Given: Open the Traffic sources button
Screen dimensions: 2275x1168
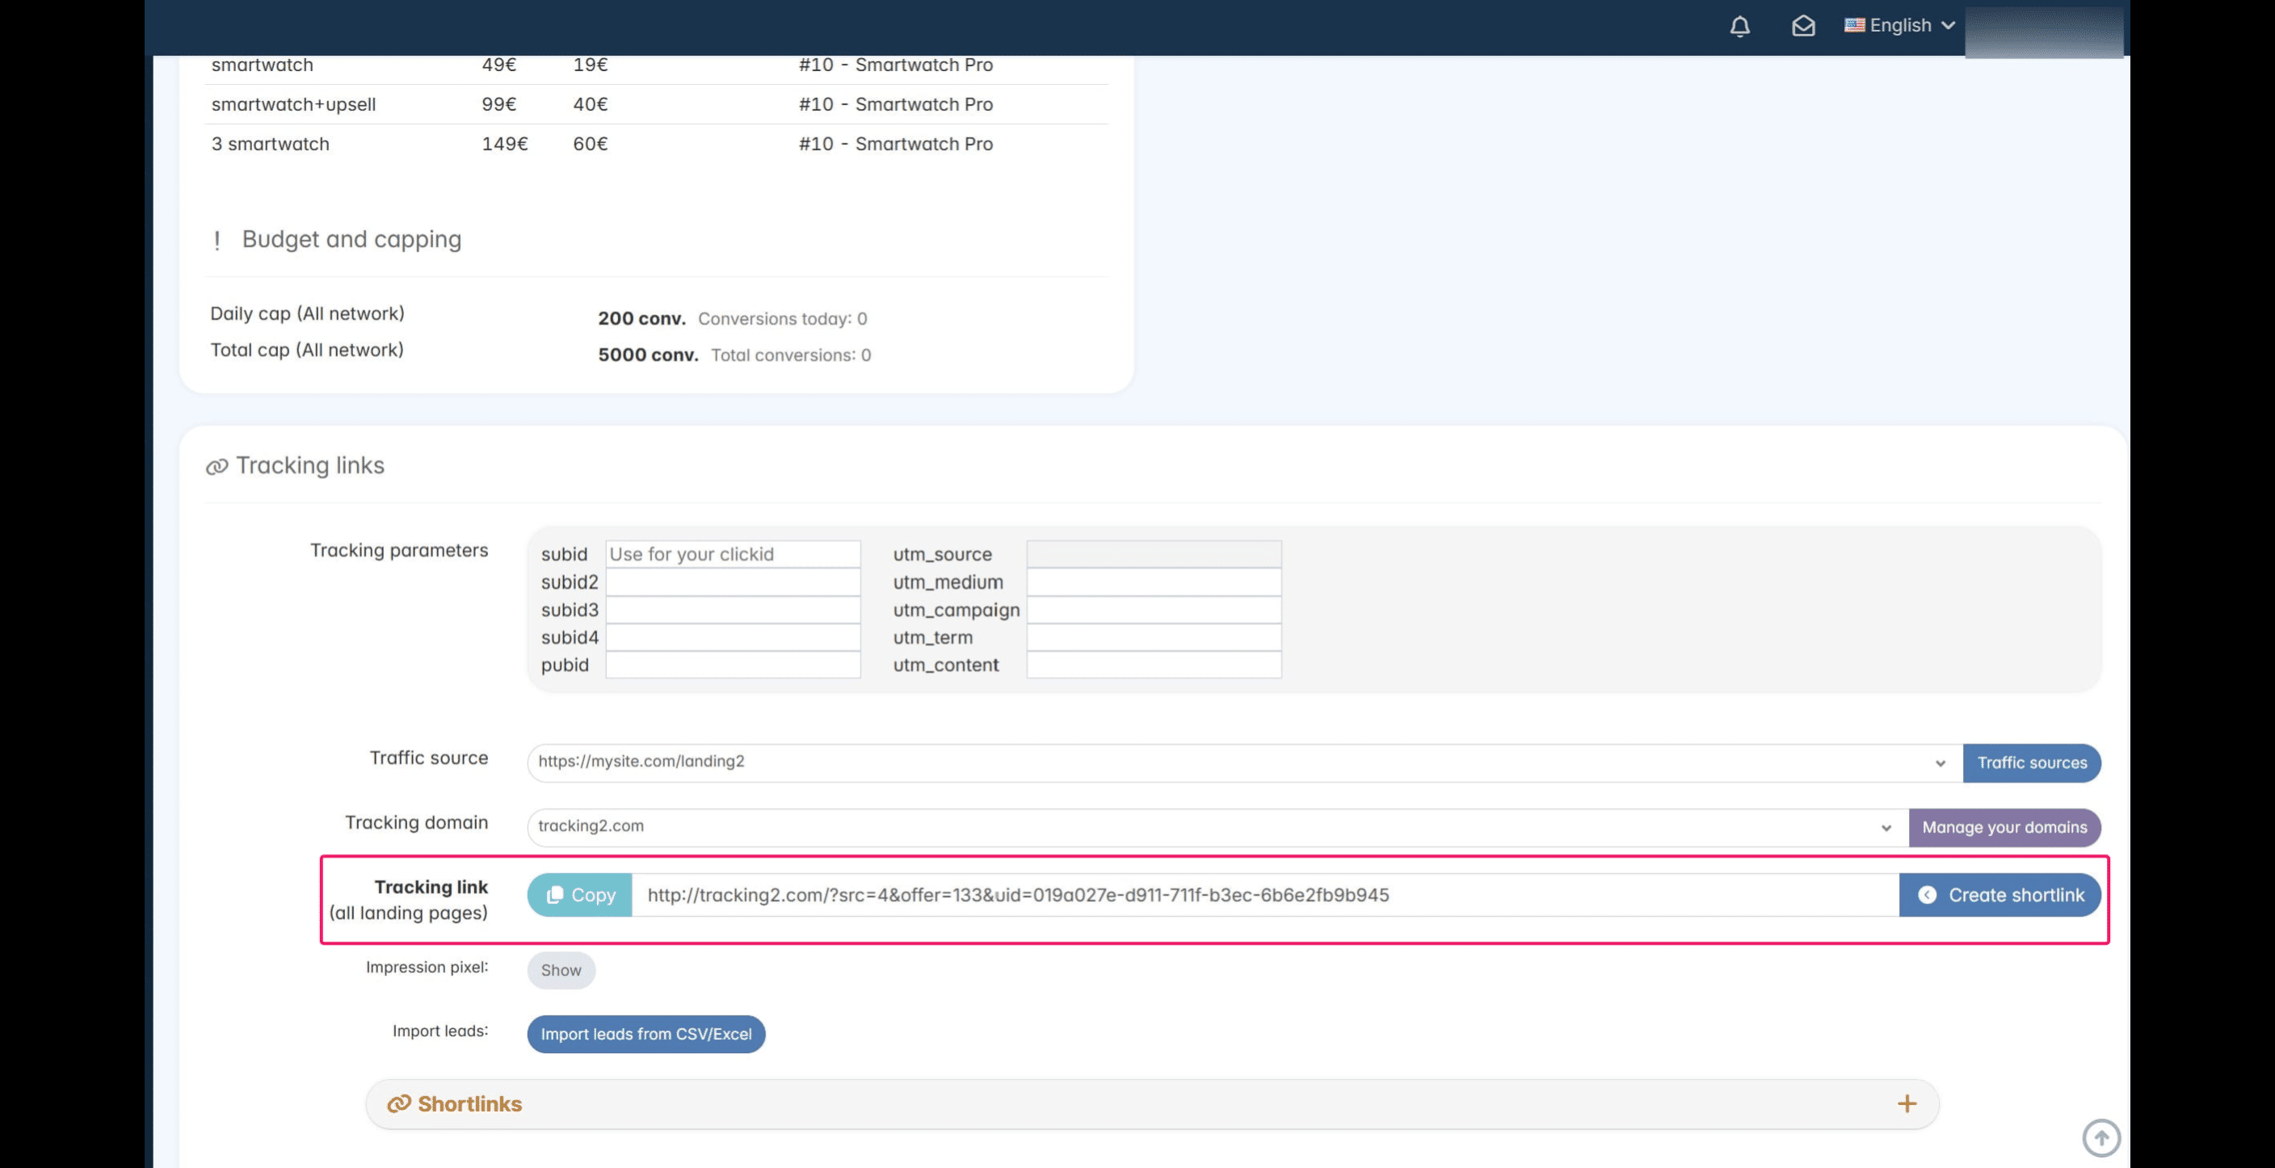Looking at the screenshot, I should (x=2031, y=763).
